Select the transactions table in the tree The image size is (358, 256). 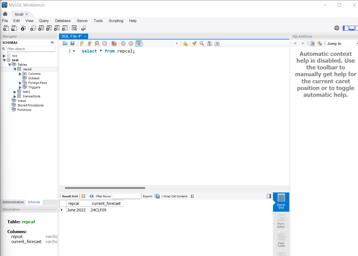(x=31, y=96)
